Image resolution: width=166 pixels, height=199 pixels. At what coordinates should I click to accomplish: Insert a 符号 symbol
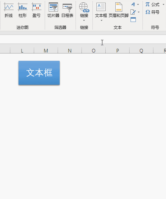[152, 12]
